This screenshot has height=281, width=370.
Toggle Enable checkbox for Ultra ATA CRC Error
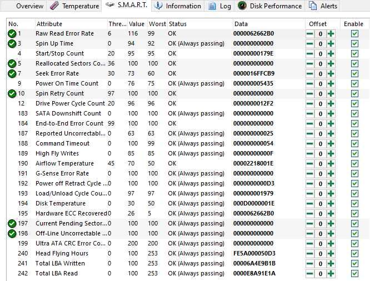tap(354, 243)
